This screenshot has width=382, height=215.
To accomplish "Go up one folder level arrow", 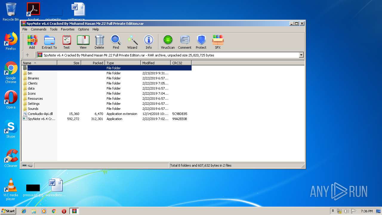I will click(27, 55).
